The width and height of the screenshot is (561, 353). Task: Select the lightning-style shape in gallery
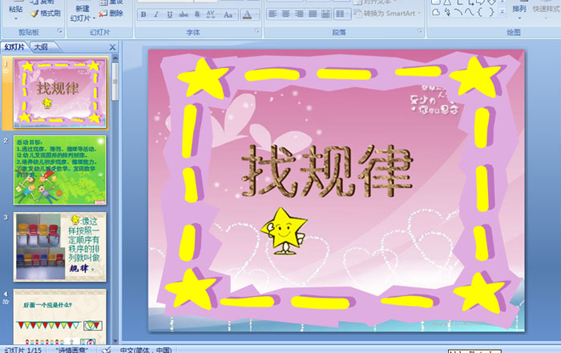[x=447, y=12]
